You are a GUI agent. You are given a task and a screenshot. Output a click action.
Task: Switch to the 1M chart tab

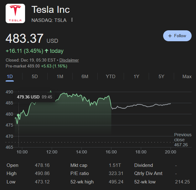click(60, 77)
